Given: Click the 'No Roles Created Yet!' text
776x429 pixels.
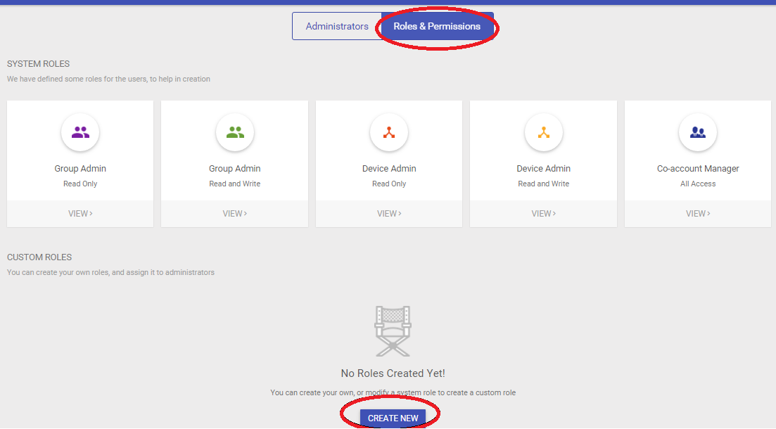Looking at the screenshot, I should (x=393, y=373).
